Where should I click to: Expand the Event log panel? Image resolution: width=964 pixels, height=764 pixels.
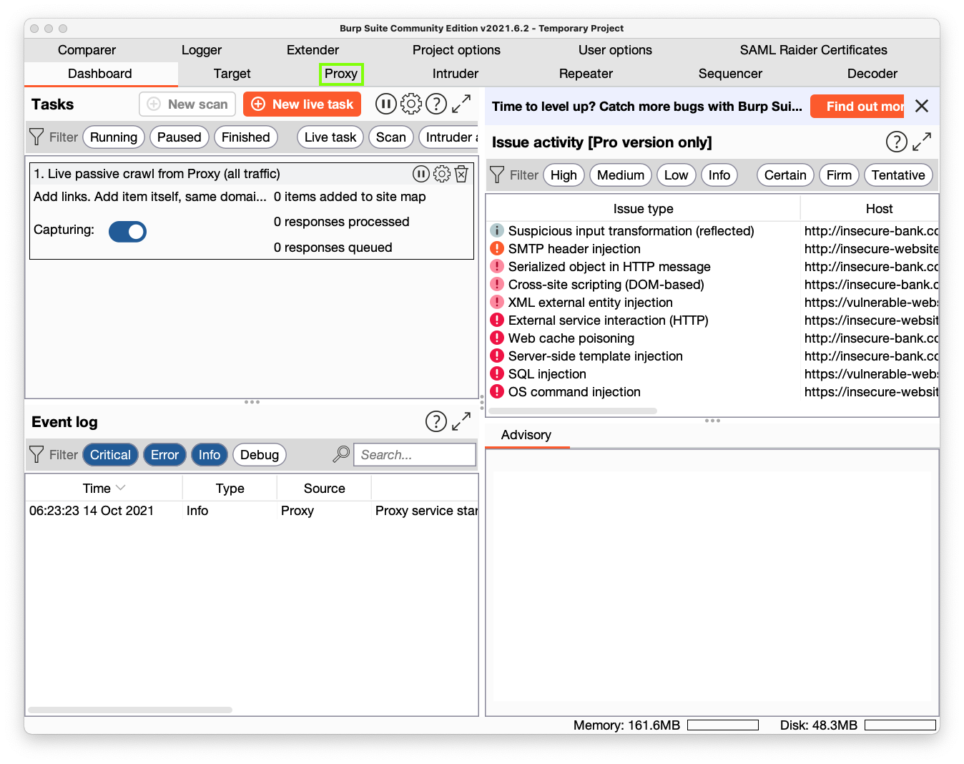(x=461, y=422)
